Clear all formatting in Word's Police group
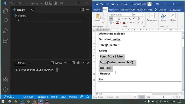Viewport: 185px width, 104px height. [x=139, y=18]
